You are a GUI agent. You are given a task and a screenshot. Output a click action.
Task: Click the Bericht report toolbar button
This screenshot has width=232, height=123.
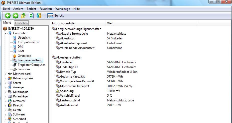(x=55, y=16)
